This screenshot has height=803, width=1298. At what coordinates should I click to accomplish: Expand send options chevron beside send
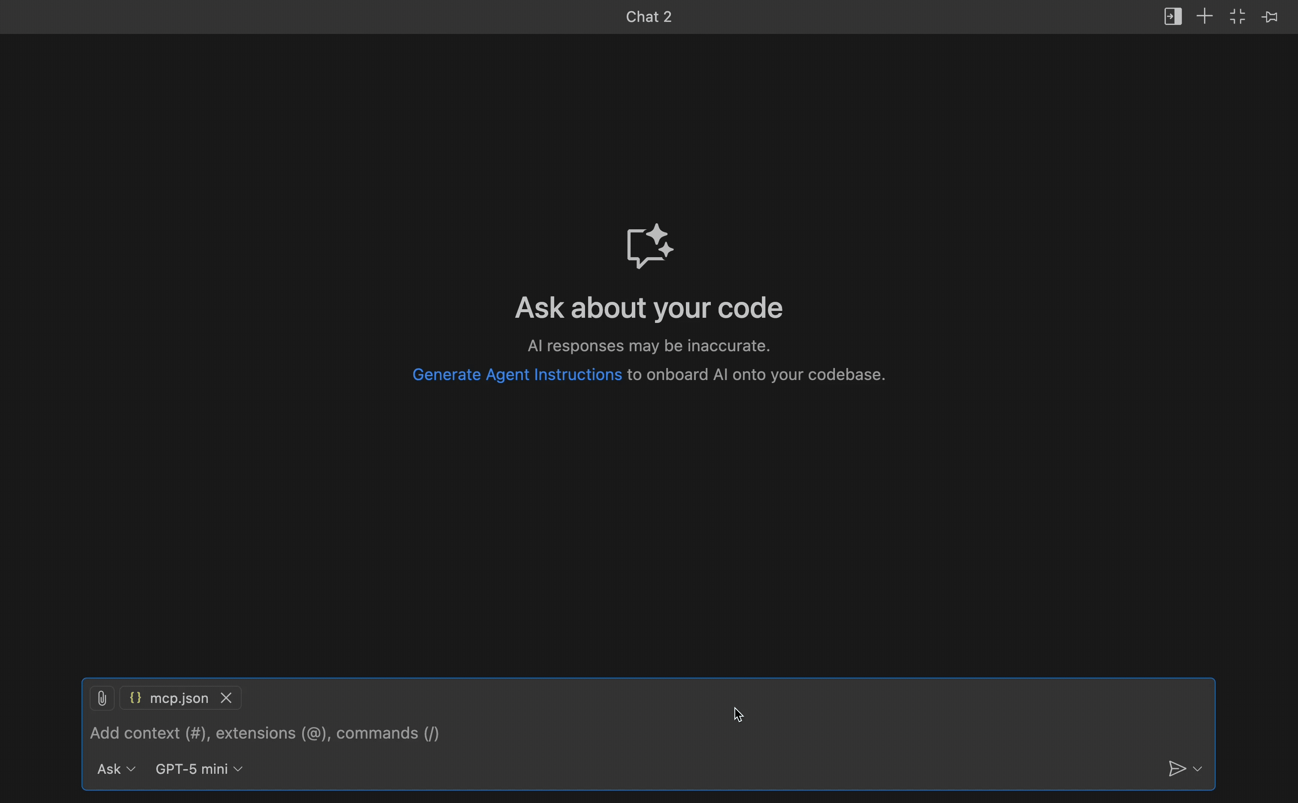(x=1198, y=769)
